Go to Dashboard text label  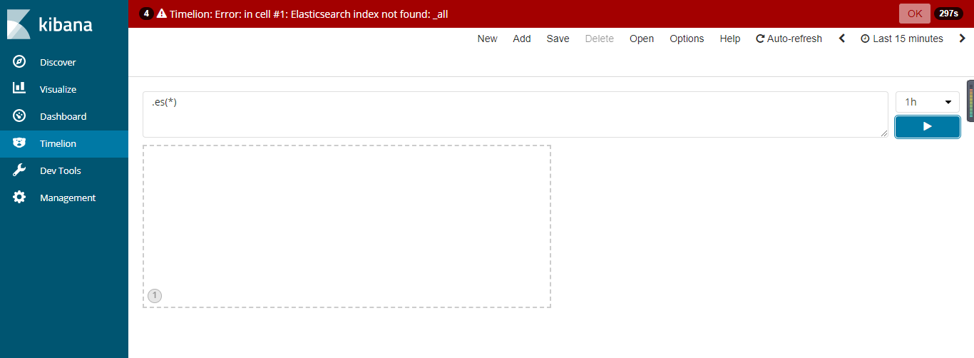63,116
